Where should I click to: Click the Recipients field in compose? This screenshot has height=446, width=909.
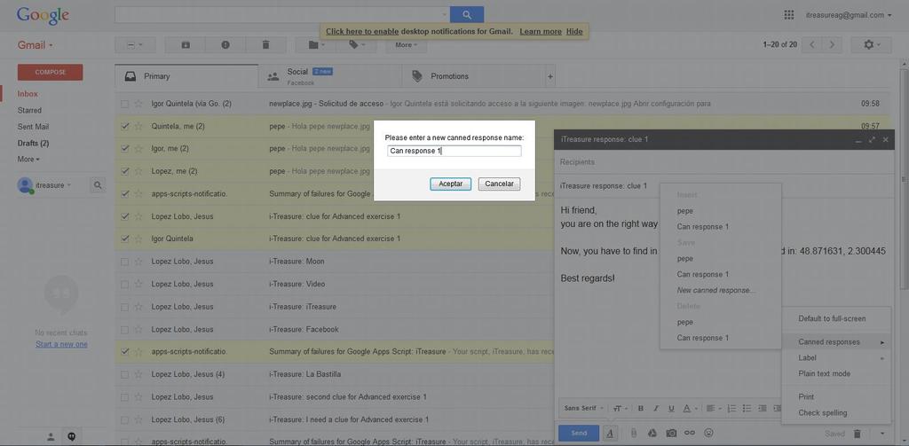tap(724, 162)
